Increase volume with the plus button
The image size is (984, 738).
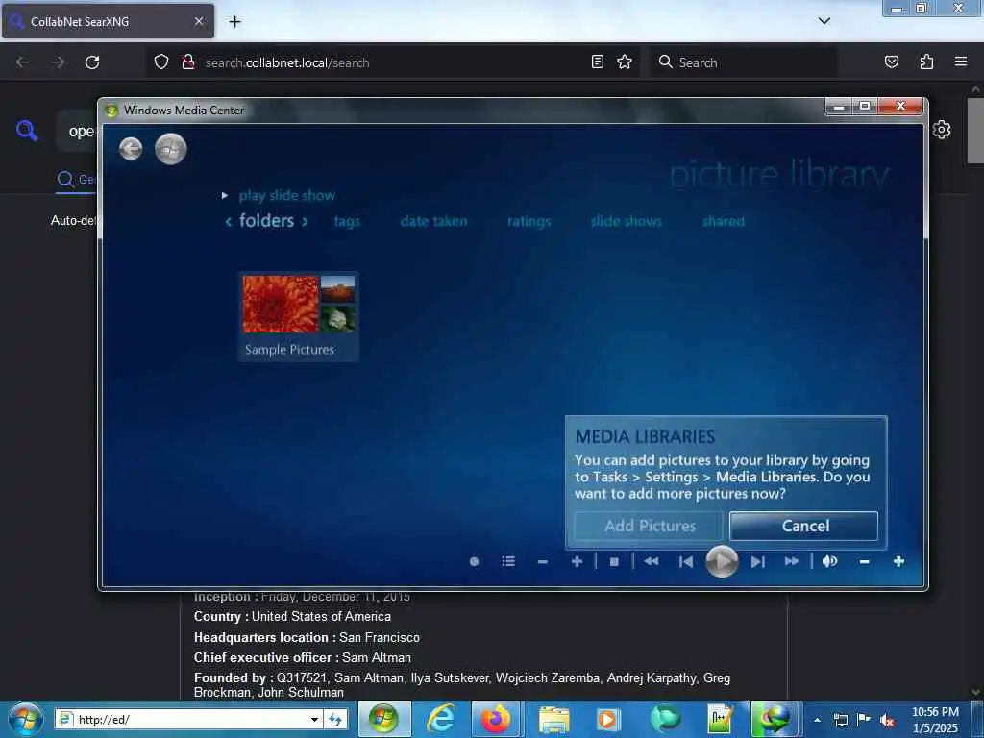point(898,561)
